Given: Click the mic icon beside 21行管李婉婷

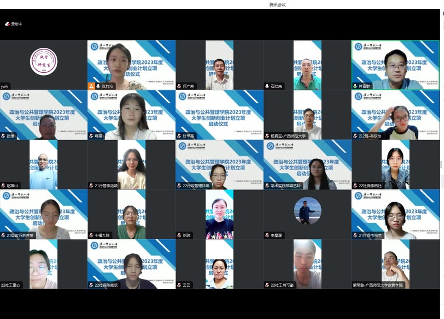Looking at the screenshot, I should click(x=92, y=186).
